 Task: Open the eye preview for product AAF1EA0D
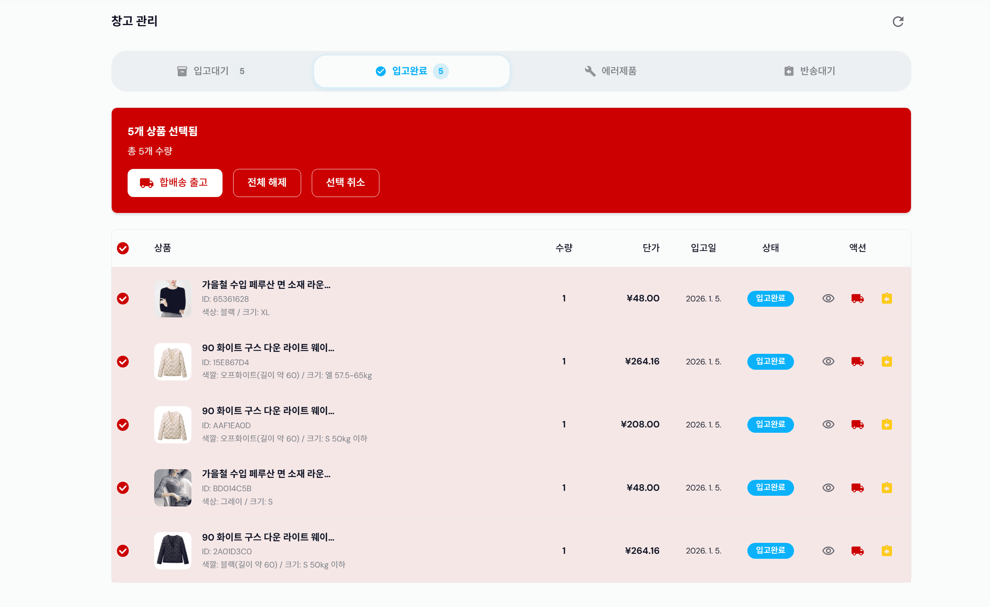(828, 424)
